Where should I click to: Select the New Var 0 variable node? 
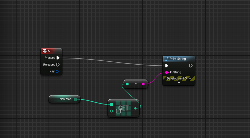coord(64,99)
